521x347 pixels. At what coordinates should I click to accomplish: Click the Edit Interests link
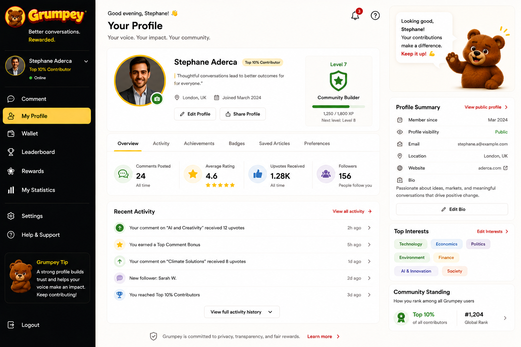pos(493,231)
